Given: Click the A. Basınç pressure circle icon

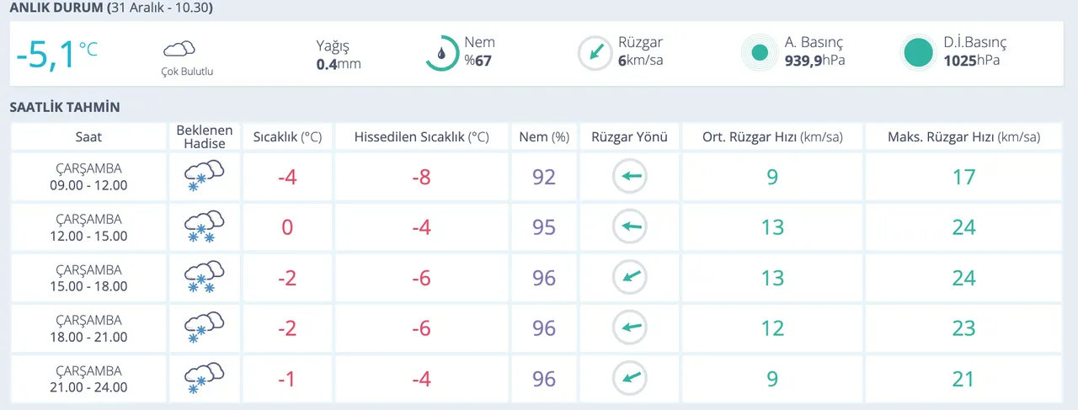Looking at the screenshot, I should tap(760, 53).
